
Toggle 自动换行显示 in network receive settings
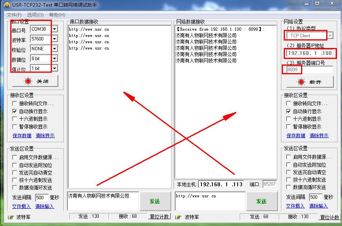289,111
